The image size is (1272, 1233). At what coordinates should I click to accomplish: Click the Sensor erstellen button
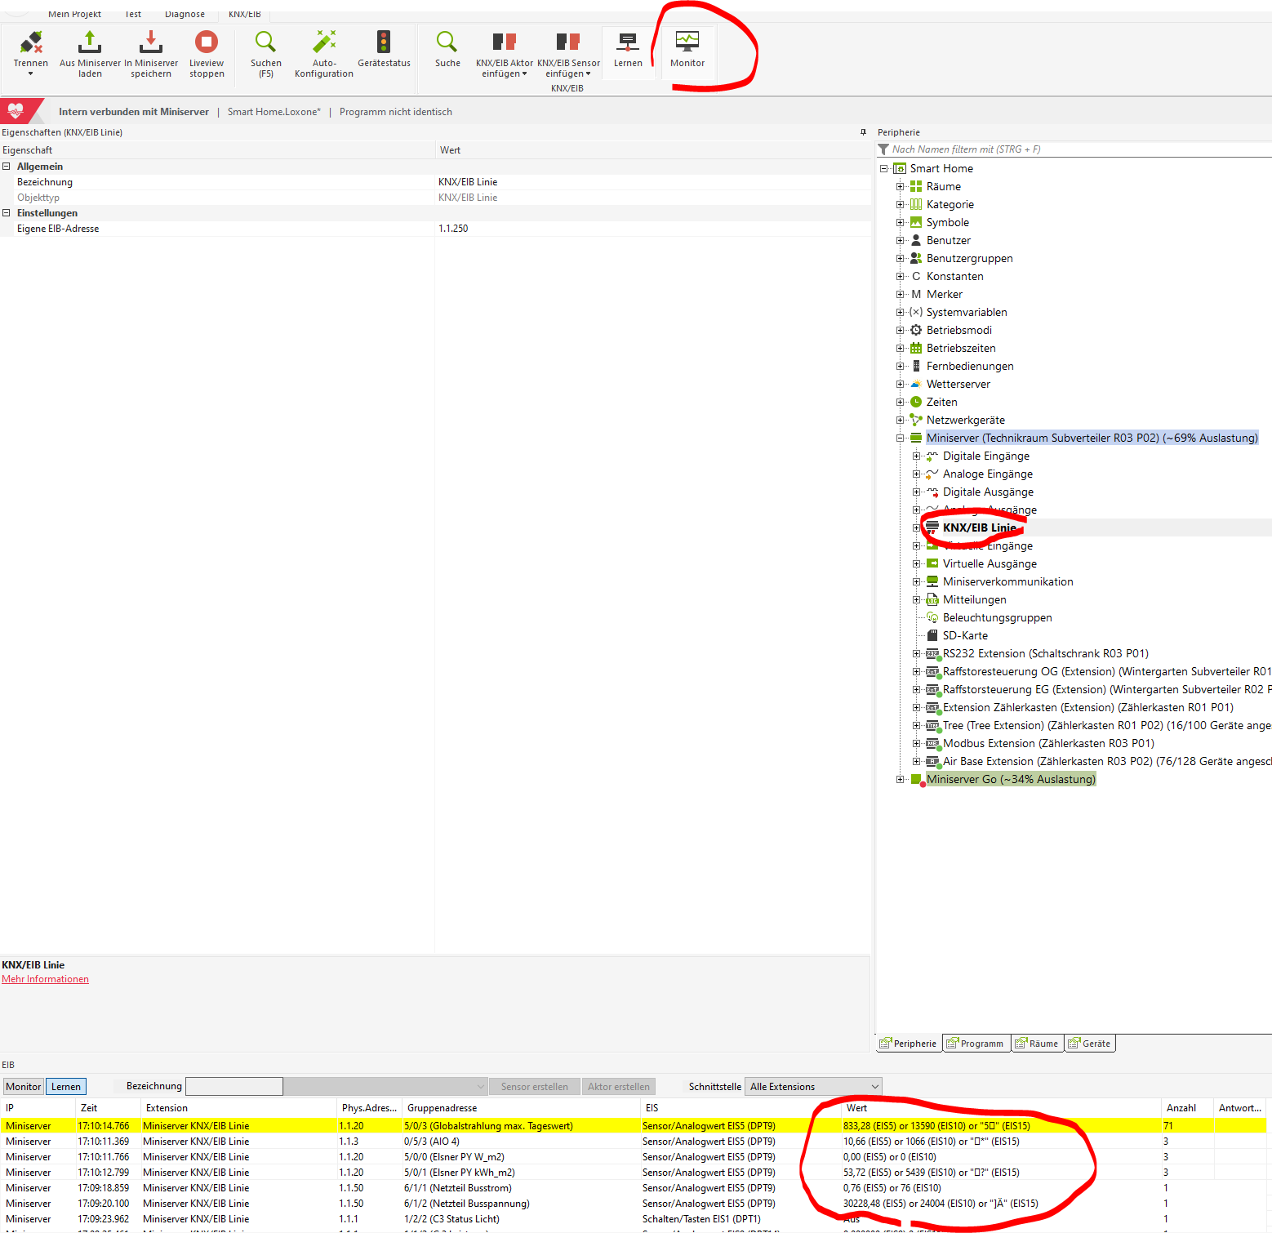click(534, 1087)
